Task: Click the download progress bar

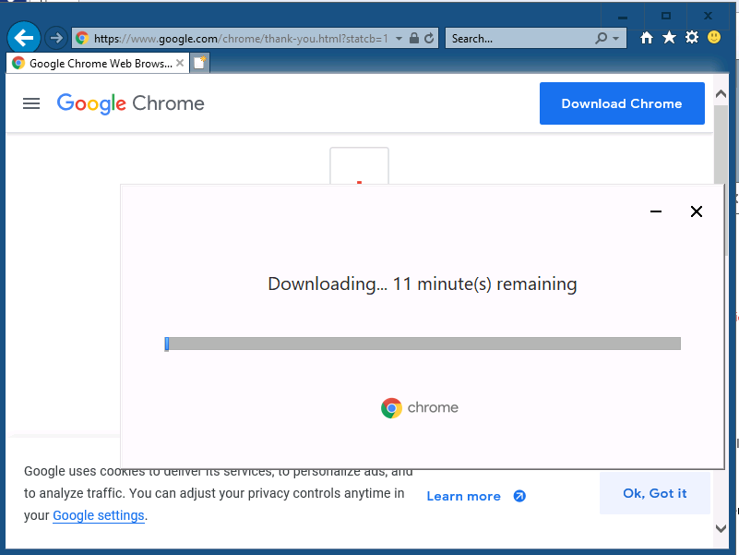Action: point(423,344)
